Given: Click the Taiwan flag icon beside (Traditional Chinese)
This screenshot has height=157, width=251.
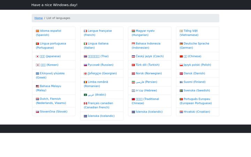Looking at the screenshot, I should (133, 99).
